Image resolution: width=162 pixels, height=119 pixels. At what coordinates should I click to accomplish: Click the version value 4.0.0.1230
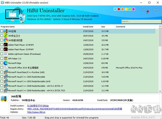[x=77, y=100]
